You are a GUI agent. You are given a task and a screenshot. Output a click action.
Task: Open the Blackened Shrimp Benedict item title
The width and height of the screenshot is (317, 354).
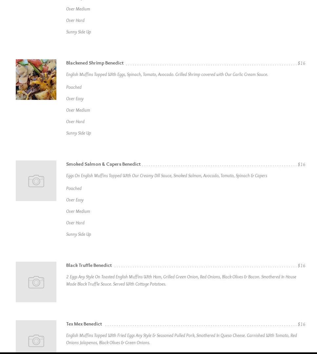[95, 63]
